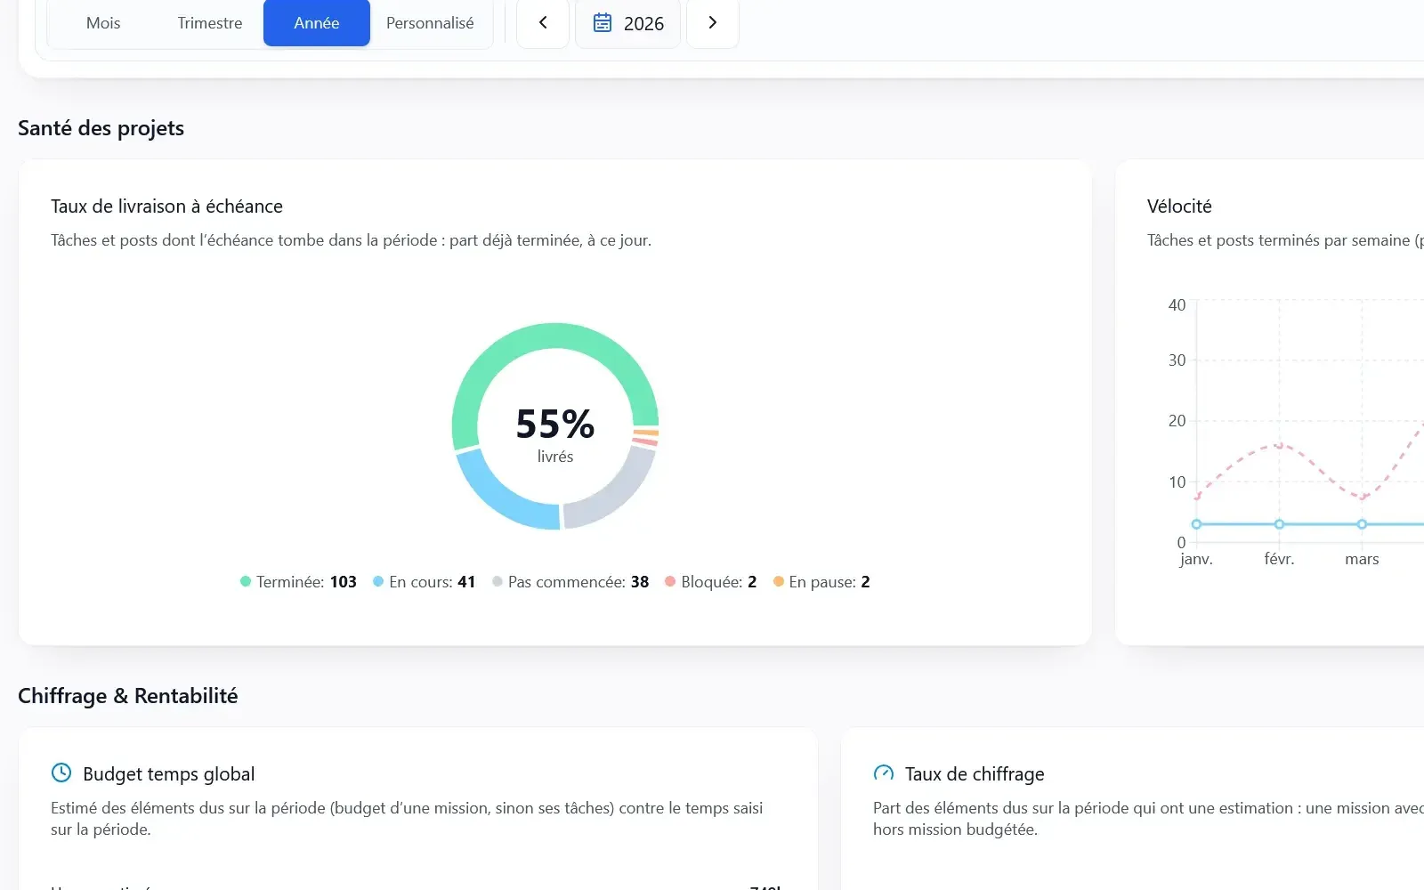This screenshot has width=1424, height=890.
Task: Click the Pas commencée legend entry
Action: (x=570, y=582)
